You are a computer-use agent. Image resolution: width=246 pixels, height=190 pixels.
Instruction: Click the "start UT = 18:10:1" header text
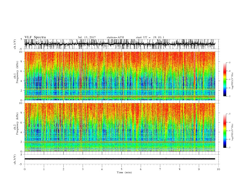150,37
